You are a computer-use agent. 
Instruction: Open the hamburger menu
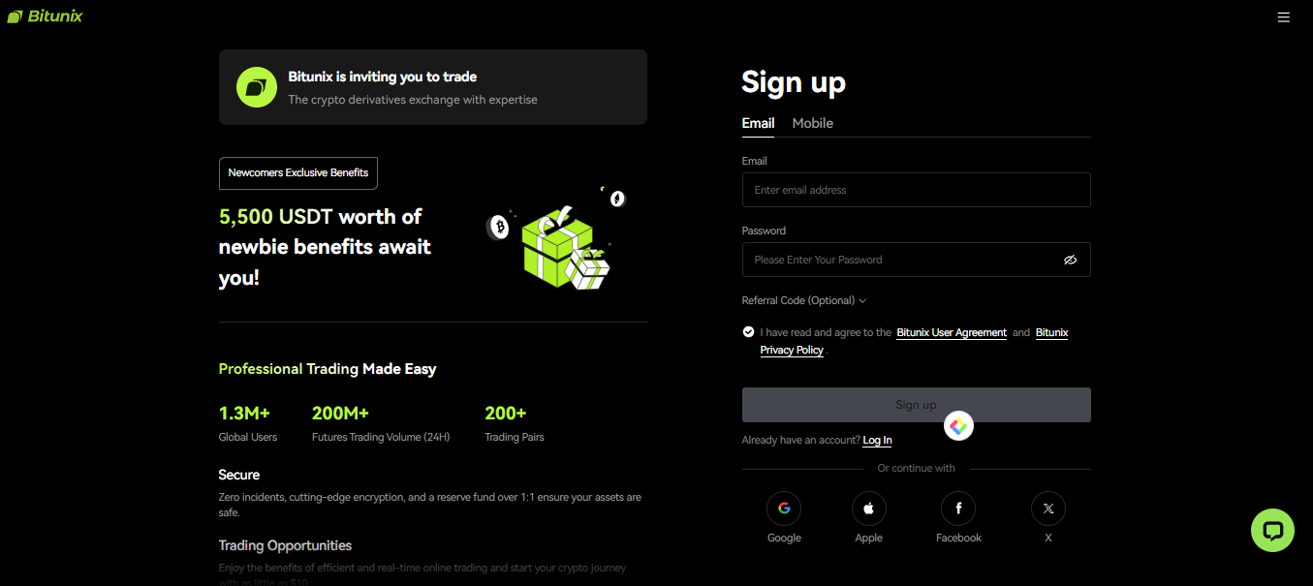pyautogui.click(x=1284, y=17)
